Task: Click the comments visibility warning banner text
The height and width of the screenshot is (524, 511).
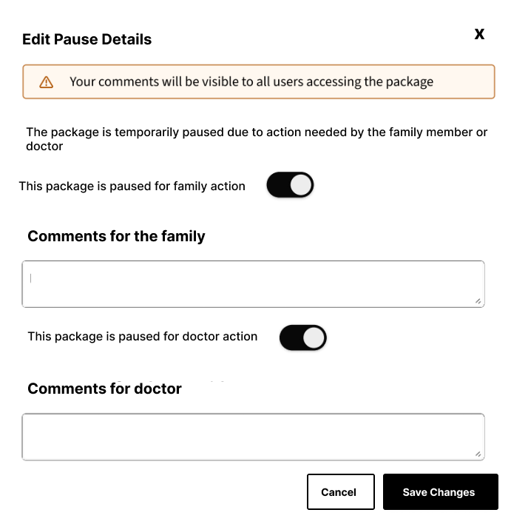Action: coord(251,81)
